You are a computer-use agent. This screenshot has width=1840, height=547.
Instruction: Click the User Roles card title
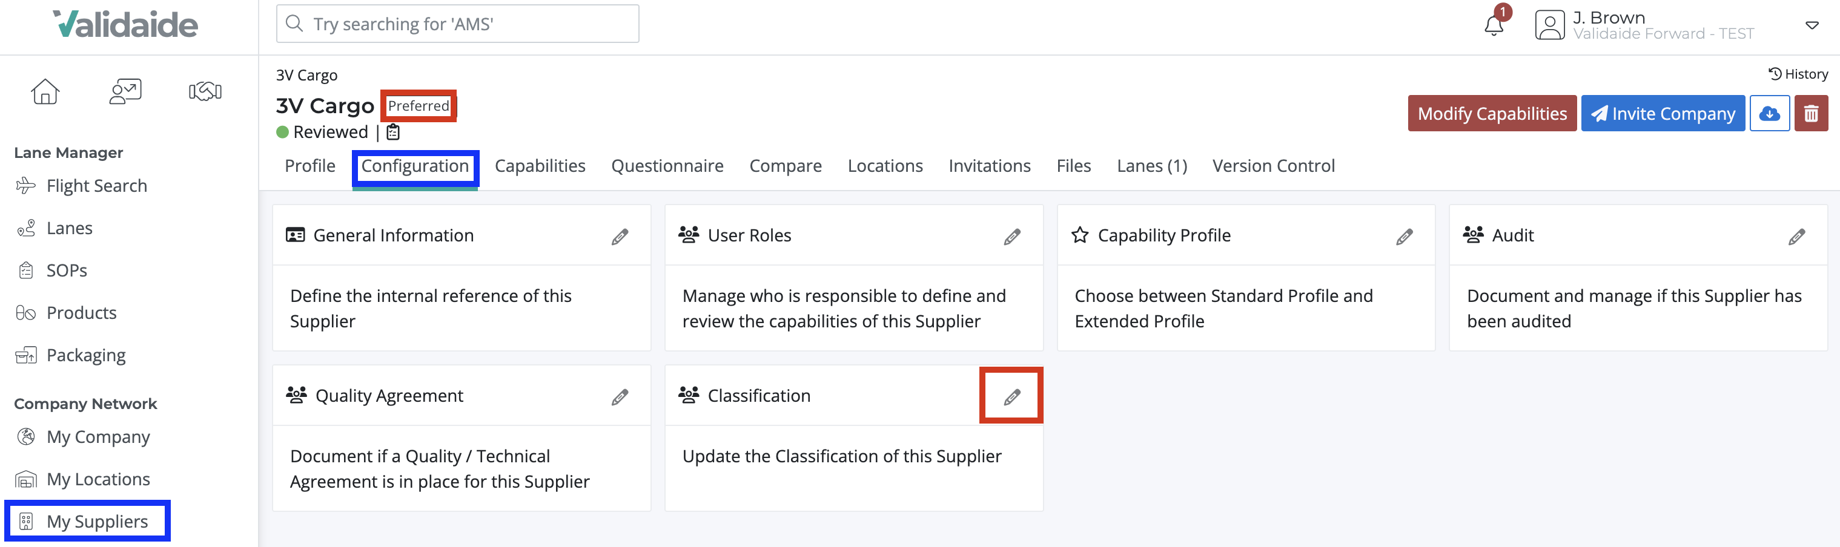pos(749,235)
